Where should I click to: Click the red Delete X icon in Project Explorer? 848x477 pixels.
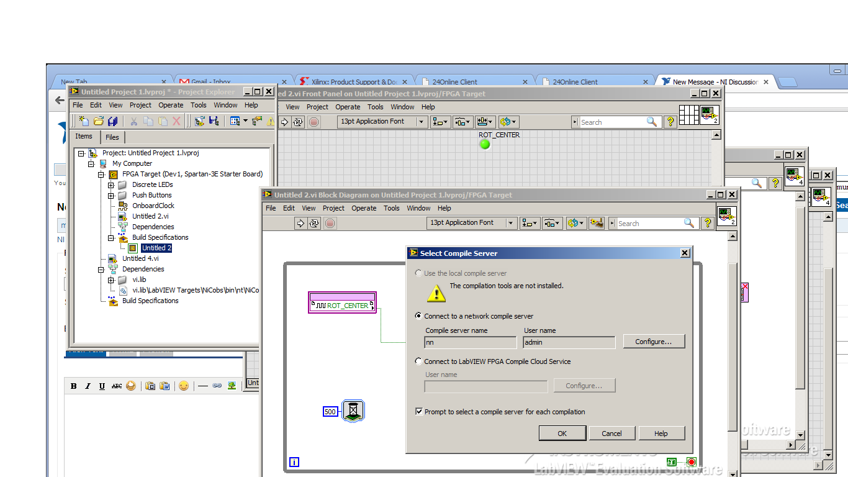point(176,121)
